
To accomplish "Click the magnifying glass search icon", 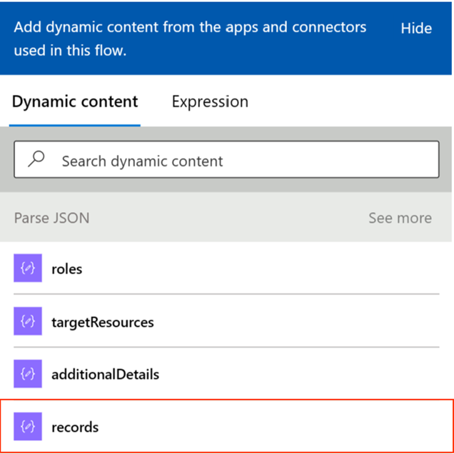I will (36, 159).
